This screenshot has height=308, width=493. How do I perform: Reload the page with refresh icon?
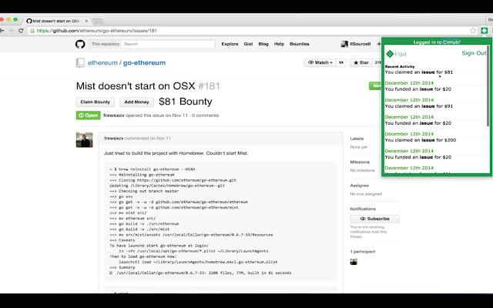click(x=21, y=31)
